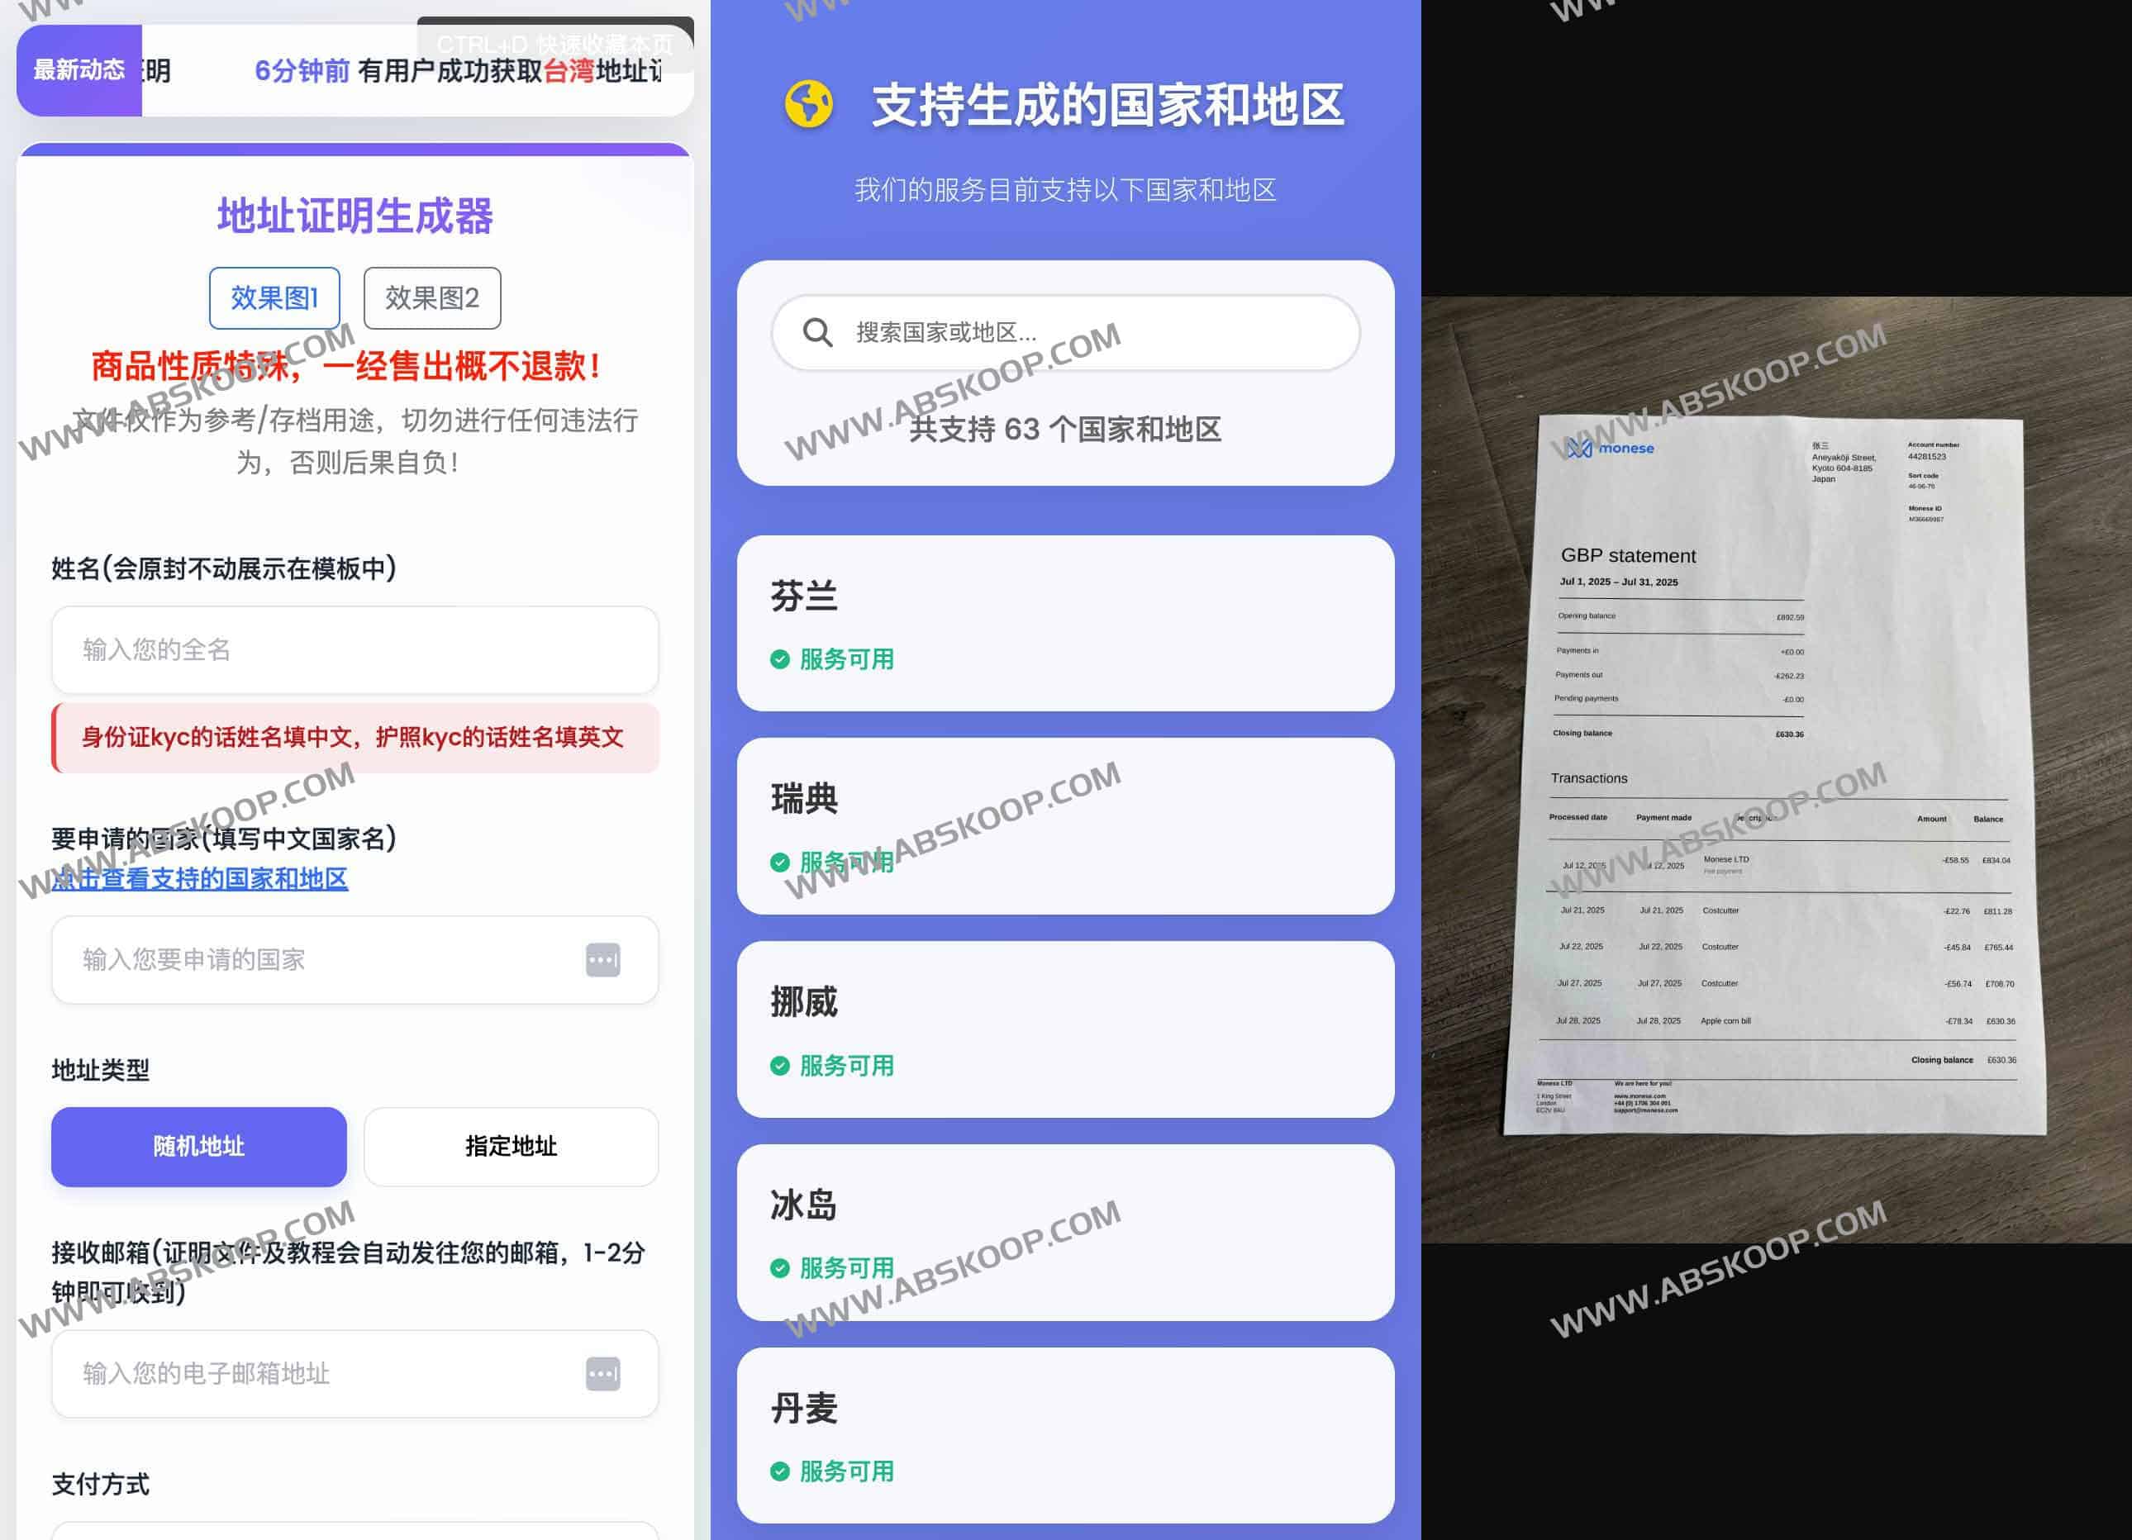The height and width of the screenshot is (1540, 2132).
Task: Click the green check icon beside 芬兰 服务可用
Action: (x=781, y=659)
